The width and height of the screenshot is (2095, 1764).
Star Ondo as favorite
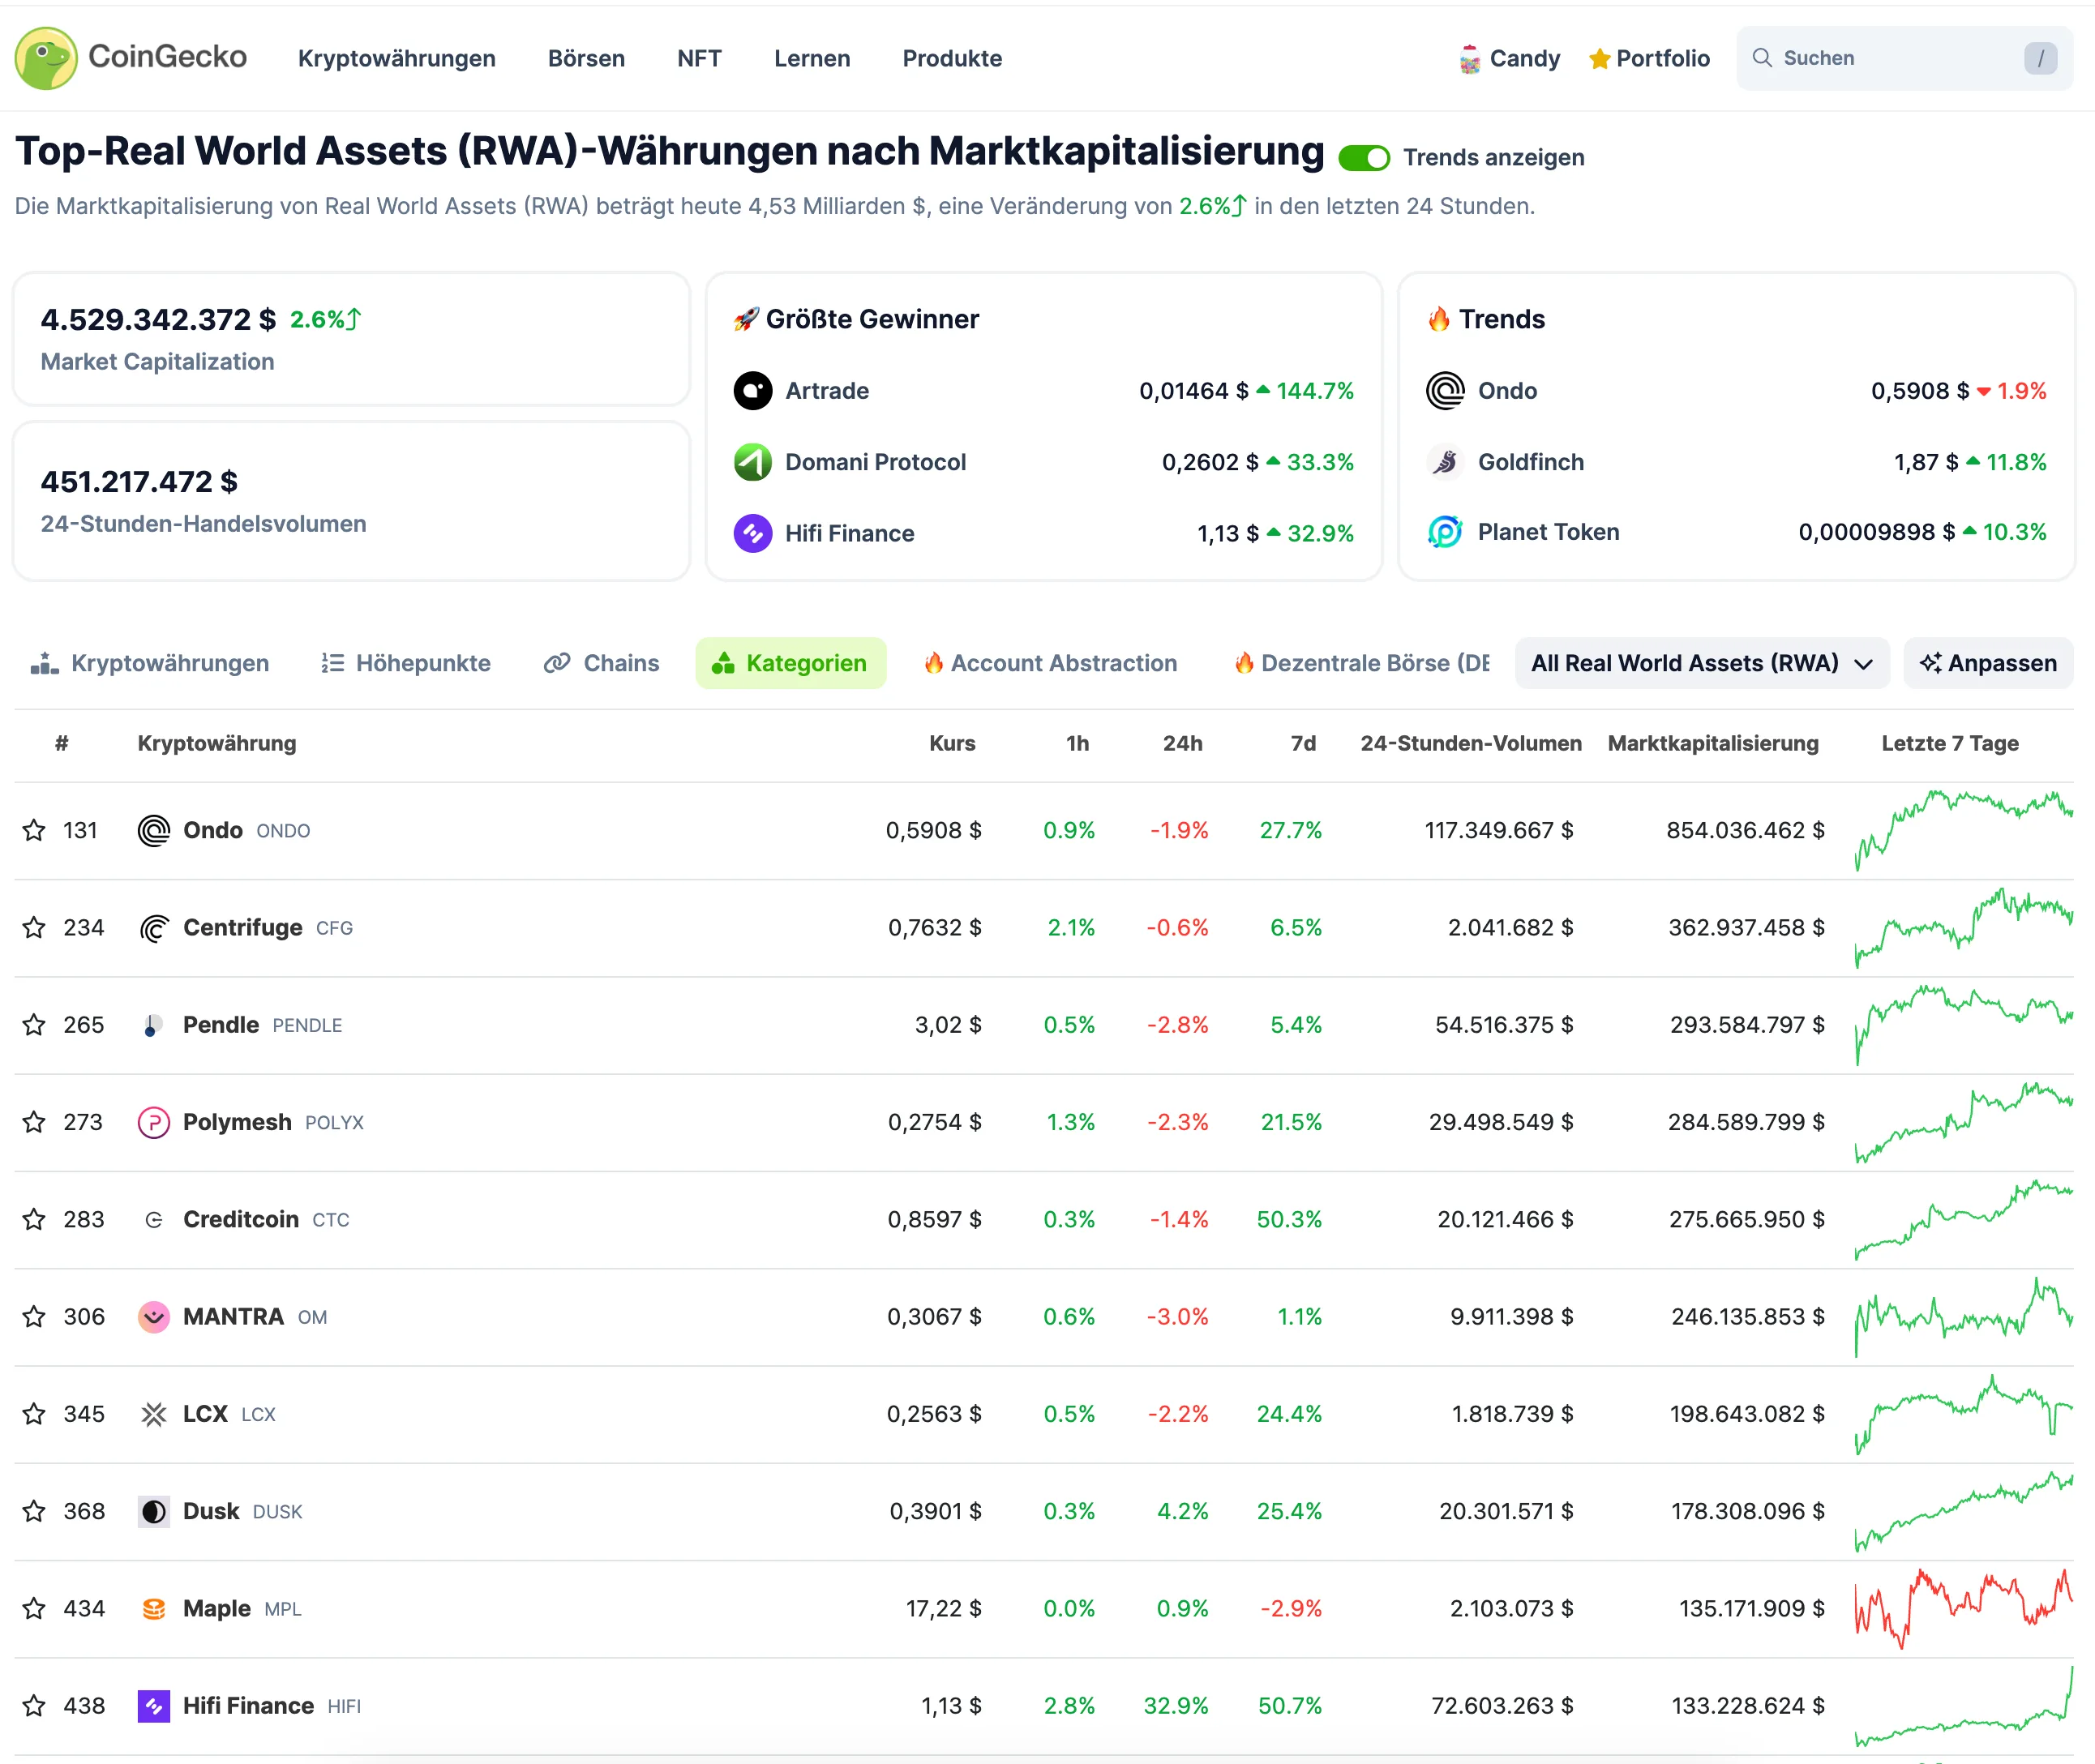[x=34, y=830]
